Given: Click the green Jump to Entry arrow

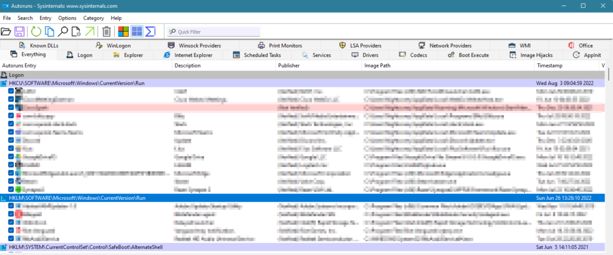Looking at the screenshot, I should pos(90,31).
